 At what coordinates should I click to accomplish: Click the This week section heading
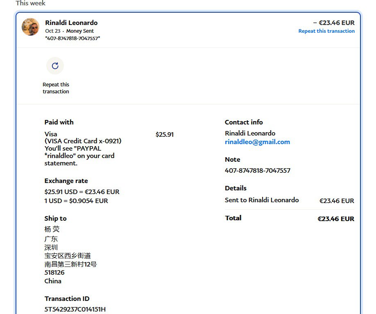click(31, 3)
